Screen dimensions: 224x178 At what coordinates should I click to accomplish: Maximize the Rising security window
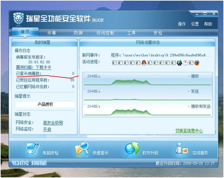pyautogui.click(x=205, y=14)
